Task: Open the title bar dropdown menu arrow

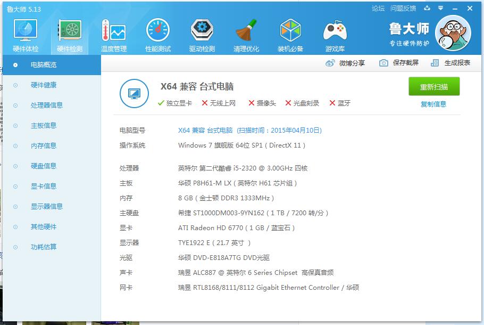Action: 441,9
